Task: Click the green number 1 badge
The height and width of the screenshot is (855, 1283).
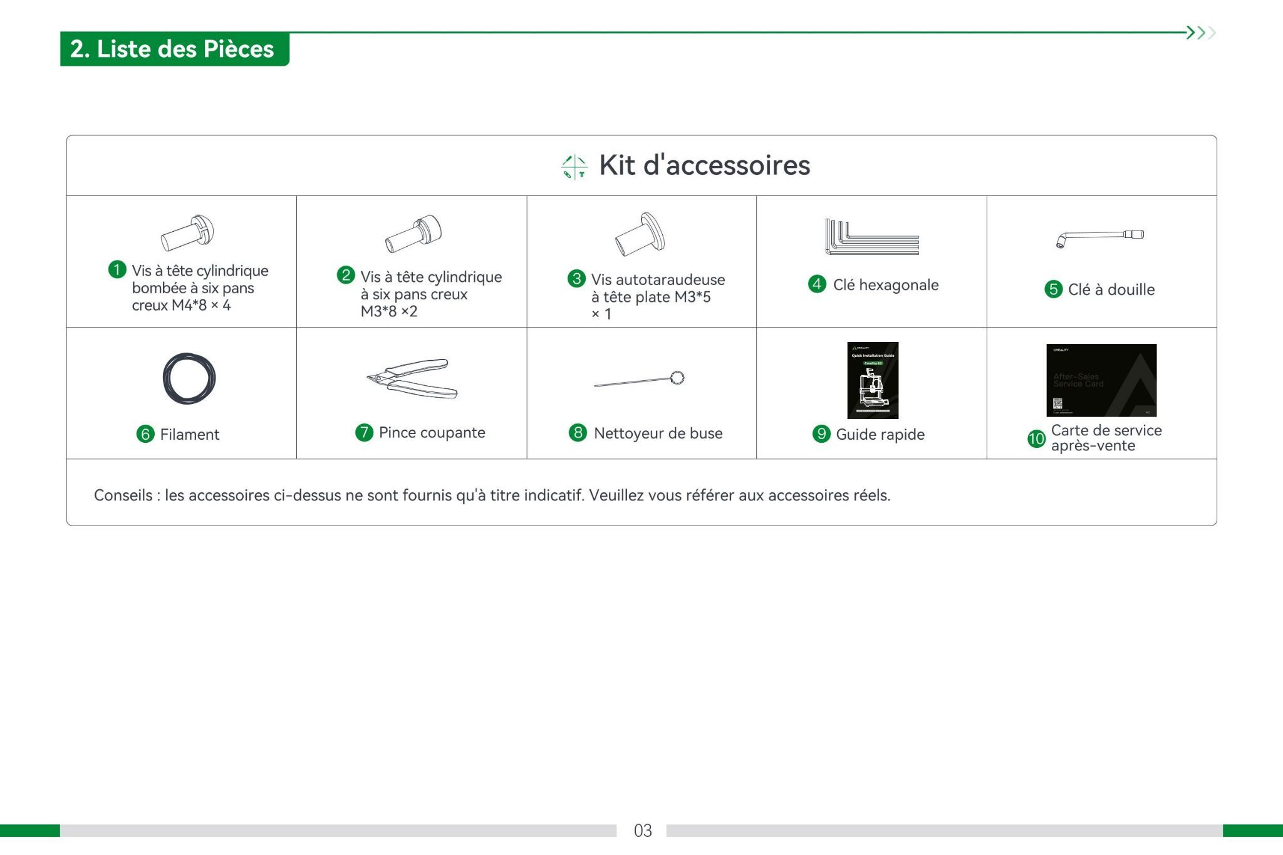Action: coord(117,270)
